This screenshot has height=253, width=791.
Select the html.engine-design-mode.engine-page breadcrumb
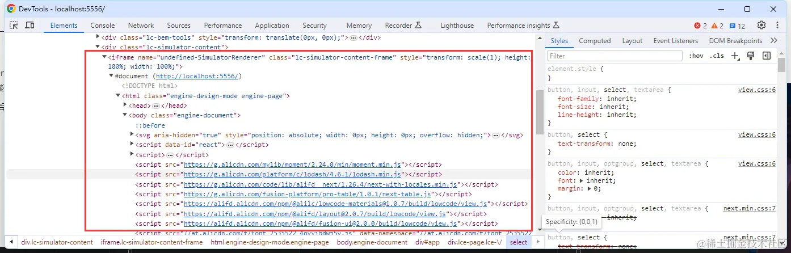(270, 242)
